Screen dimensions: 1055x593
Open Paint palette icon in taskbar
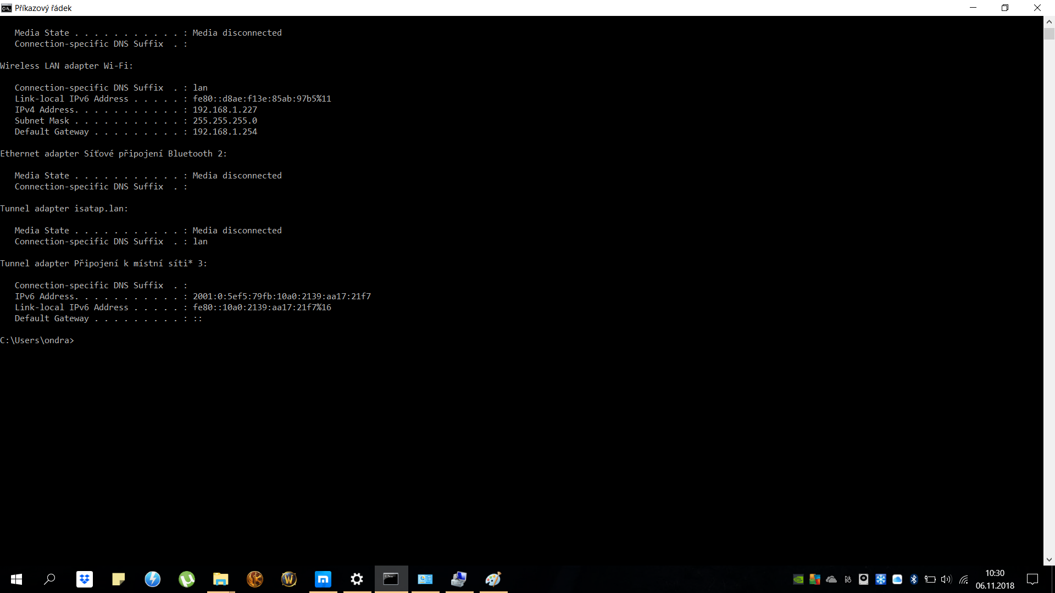pos(493,579)
